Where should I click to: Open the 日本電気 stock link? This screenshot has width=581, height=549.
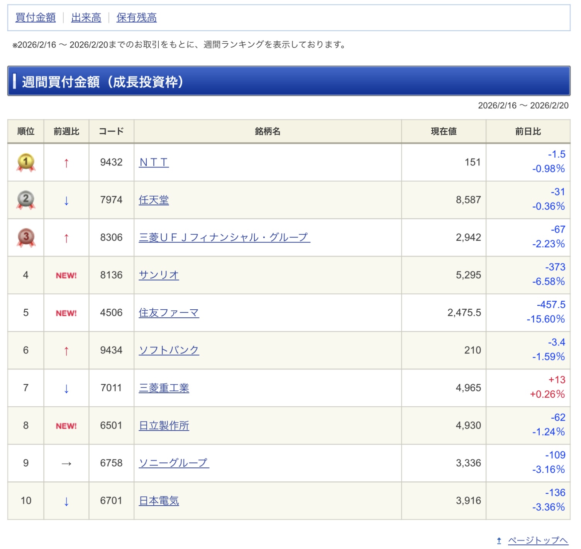(159, 501)
